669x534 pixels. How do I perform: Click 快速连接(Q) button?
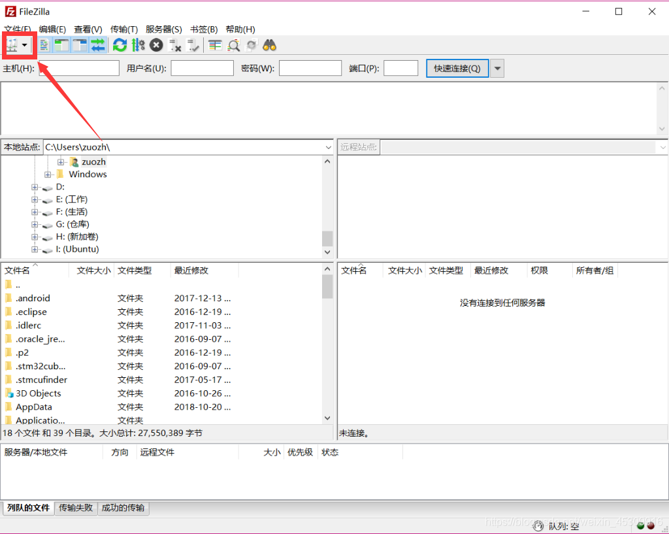(x=457, y=68)
